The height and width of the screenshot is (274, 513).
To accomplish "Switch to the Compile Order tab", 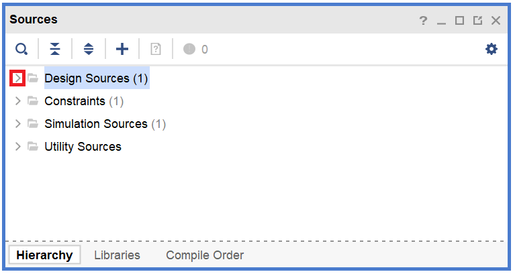I will (x=205, y=255).
